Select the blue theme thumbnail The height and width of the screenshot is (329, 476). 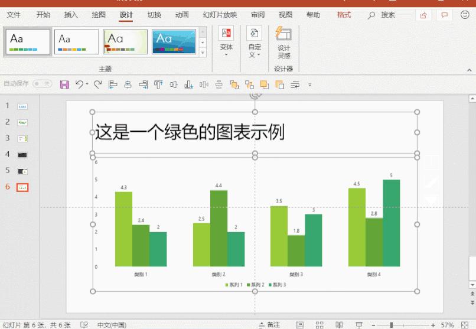pyautogui.click(x=174, y=41)
